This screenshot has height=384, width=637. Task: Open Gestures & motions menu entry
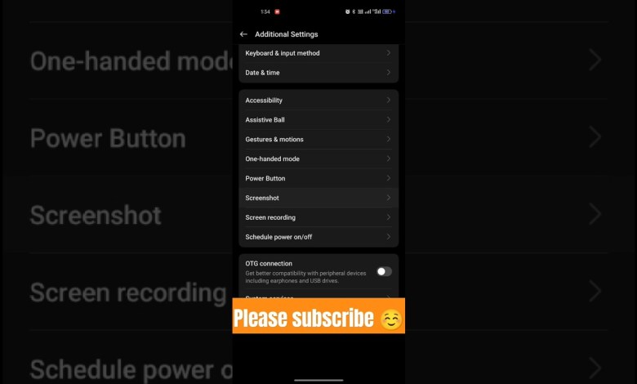point(318,139)
